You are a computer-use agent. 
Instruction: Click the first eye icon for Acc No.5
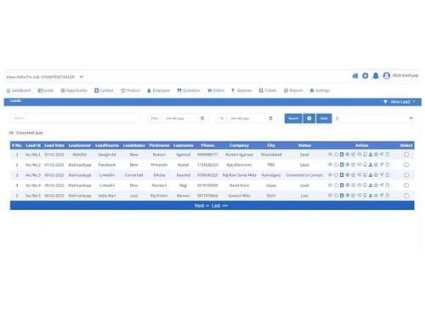coord(330,195)
